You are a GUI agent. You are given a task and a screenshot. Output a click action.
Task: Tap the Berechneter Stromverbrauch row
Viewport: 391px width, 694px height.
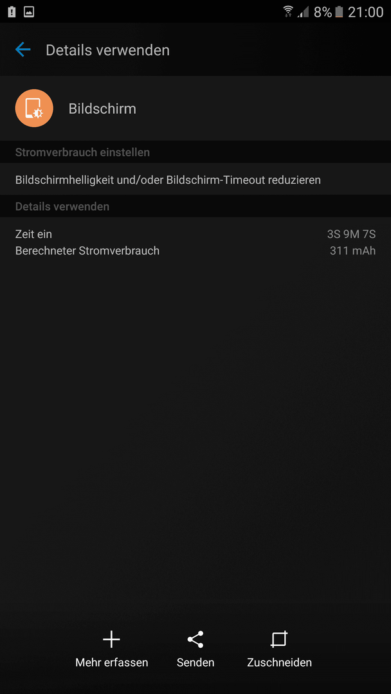[x=195, y=251]
